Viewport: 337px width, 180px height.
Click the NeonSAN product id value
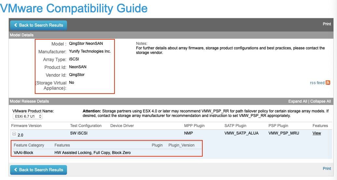pos(78,67)
